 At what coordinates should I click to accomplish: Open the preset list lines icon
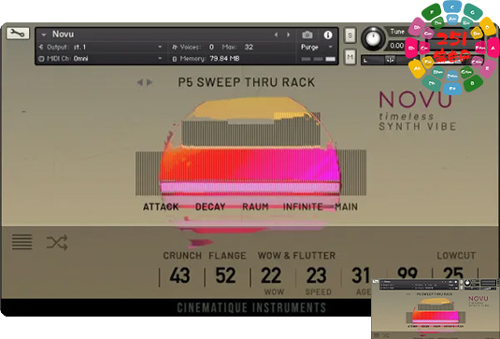pos(22,242)
